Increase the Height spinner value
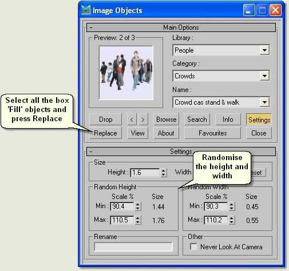Image resolution: width=289 pixels, height=271 pixels. tap(163, 170)
